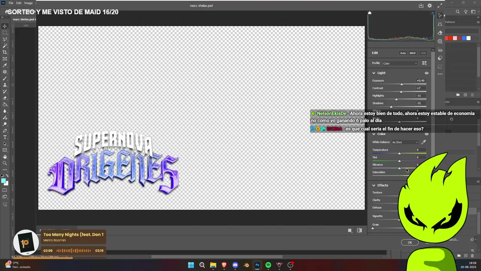The height and width of the screenshot is (271, 481).
Task: Open Discord from the taskbar
Action: pyautogui.click(x=235, y=265)
